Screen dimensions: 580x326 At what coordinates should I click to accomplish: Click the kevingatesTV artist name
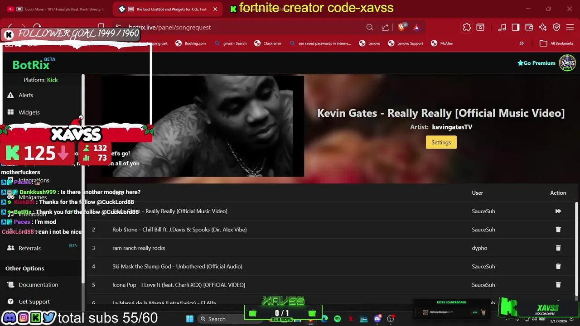[452, 127]
